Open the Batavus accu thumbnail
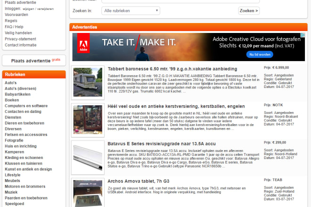The height and width of the screenshot is (207, 311). (88, 157)
